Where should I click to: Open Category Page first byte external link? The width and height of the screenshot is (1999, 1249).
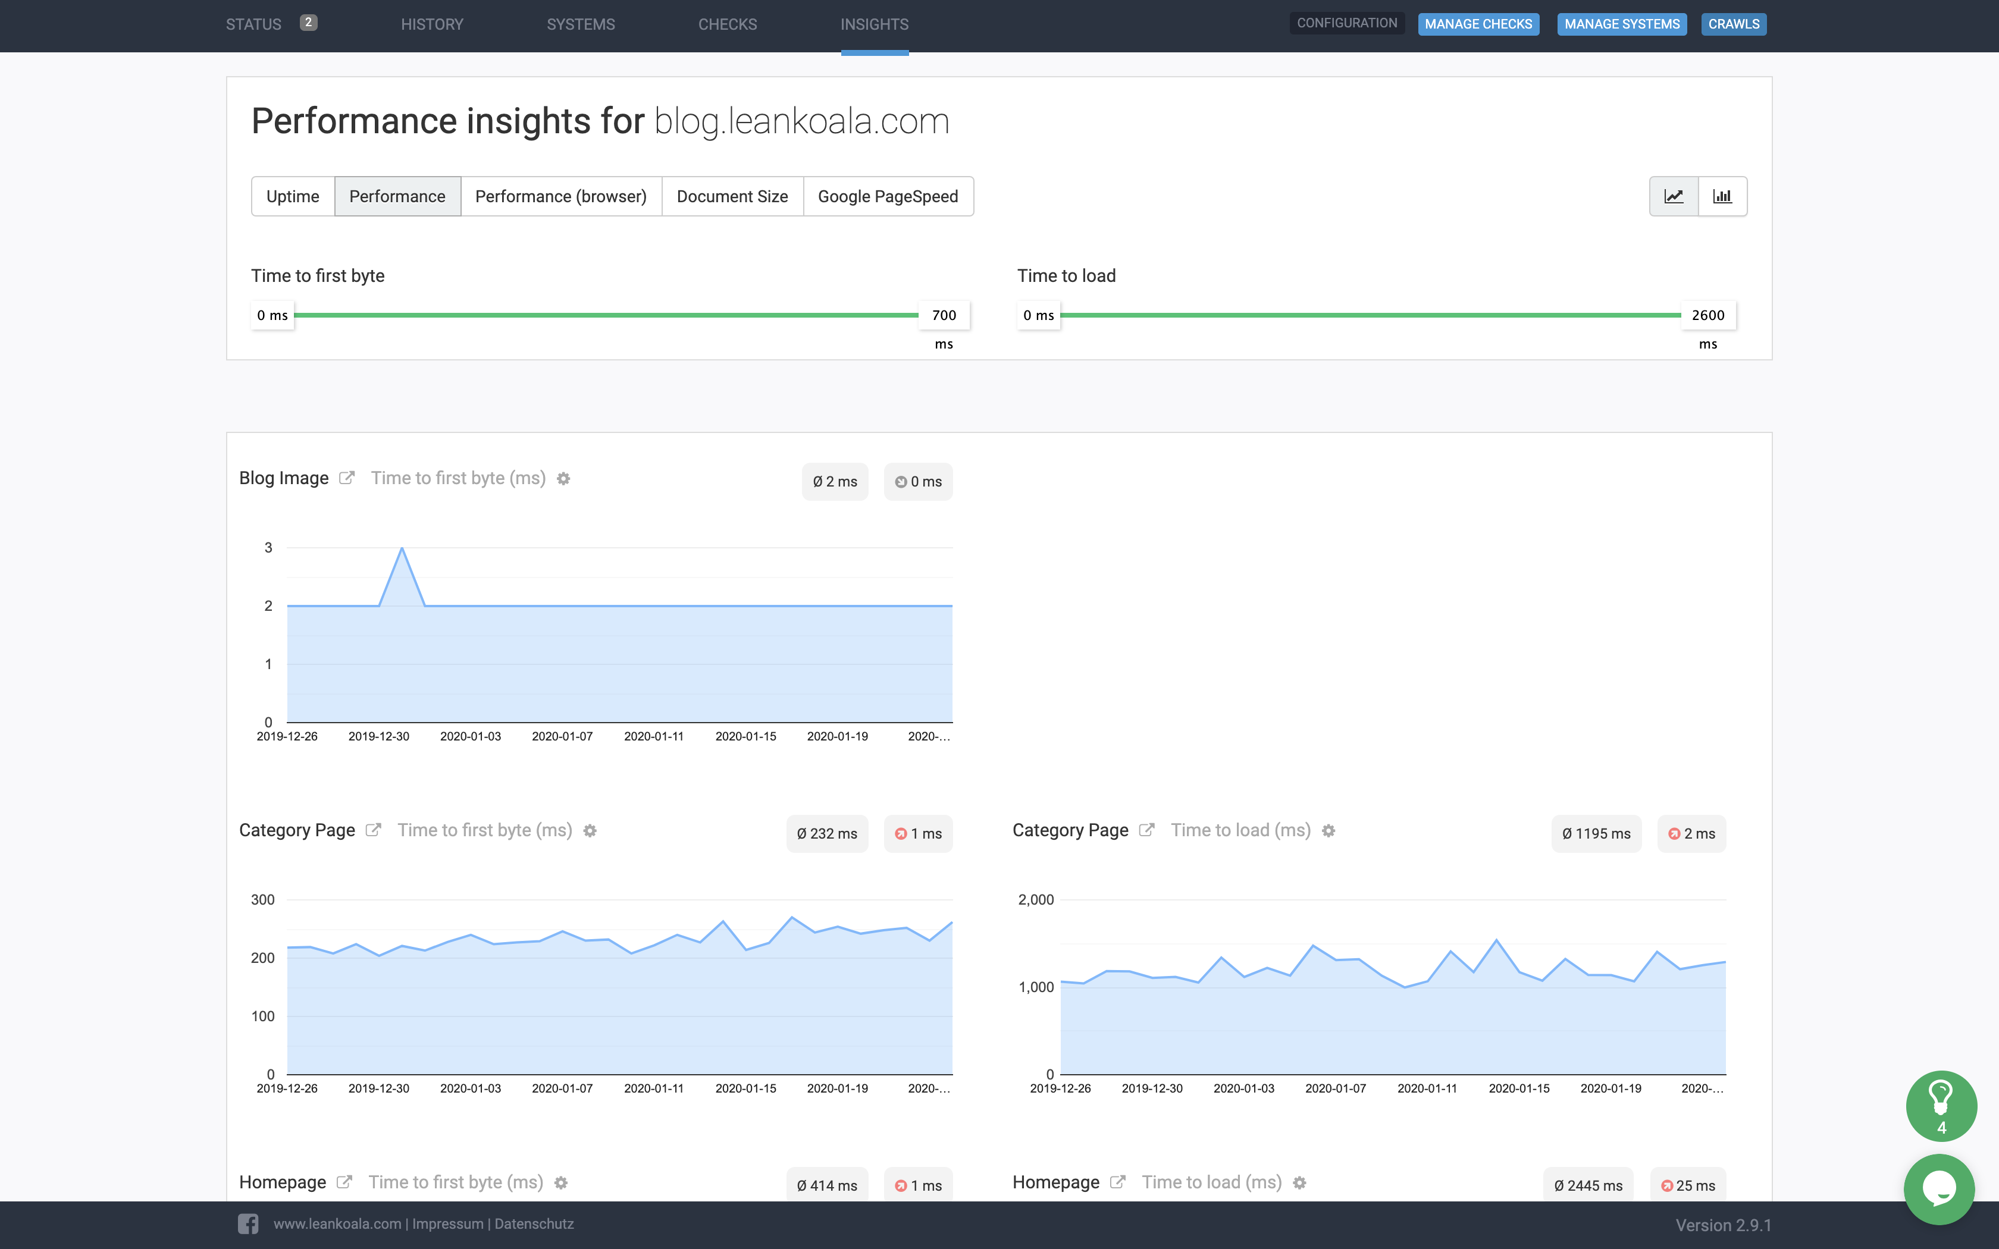pyautogui.click(x=374, y=829)
